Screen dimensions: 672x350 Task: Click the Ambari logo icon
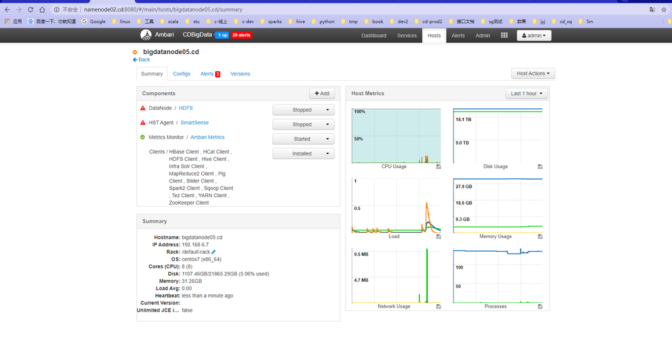point(146,35)
